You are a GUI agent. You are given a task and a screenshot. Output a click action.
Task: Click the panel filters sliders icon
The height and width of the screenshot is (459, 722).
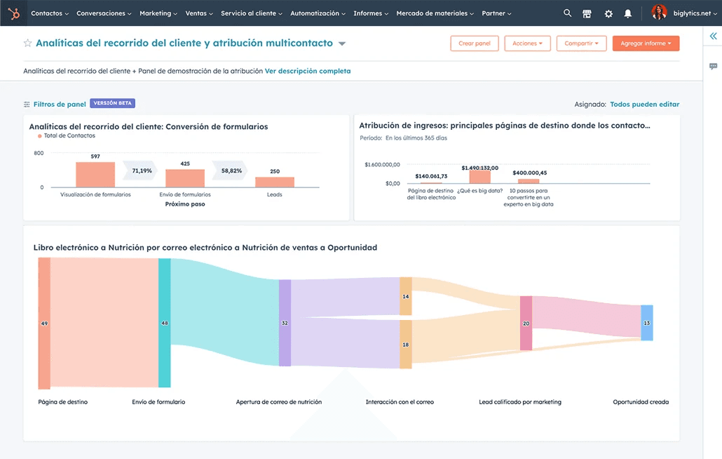[x=27, y=105]
